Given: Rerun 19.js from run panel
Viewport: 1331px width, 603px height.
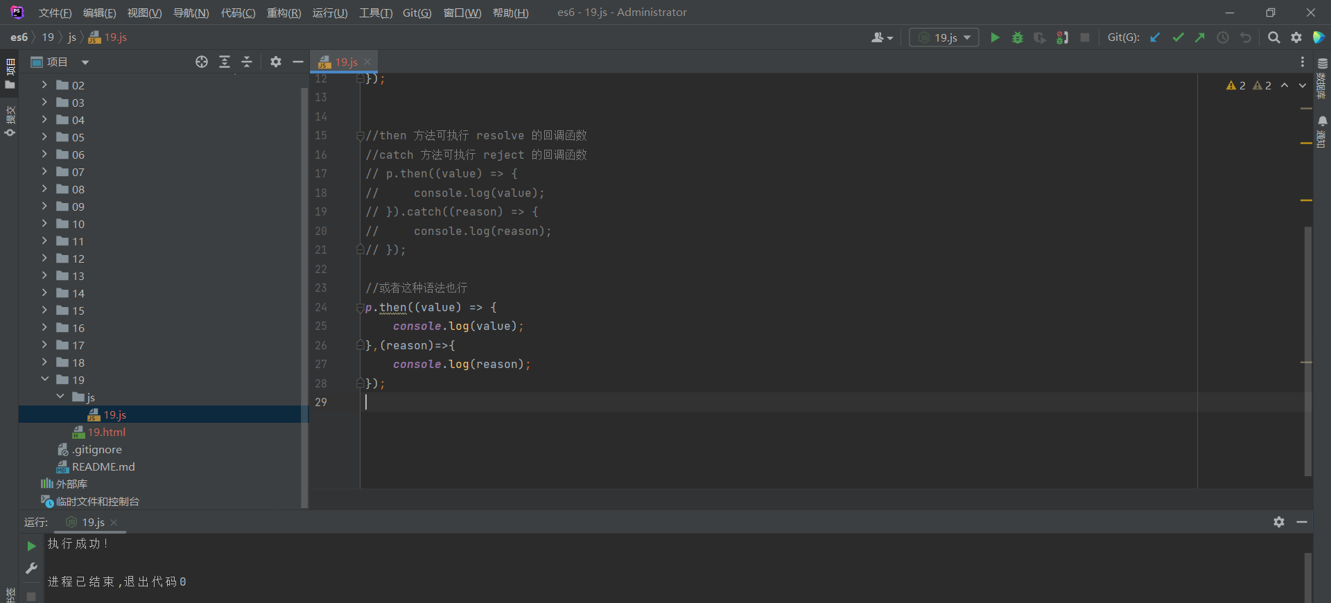Looking at the screenshot, I should click(31, 546).
